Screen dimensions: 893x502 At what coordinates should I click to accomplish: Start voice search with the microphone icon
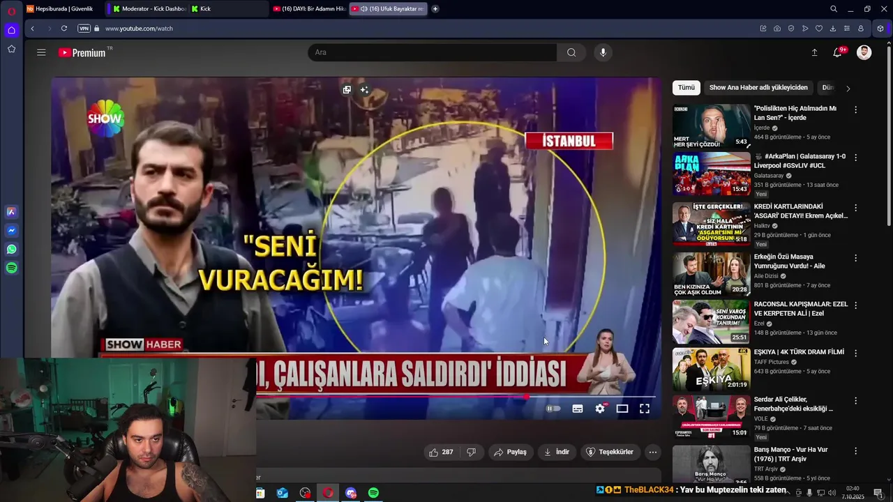[603, 52]
